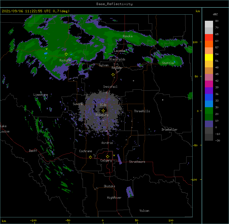
Task: Click the Base_Reflectivity title
Action: tap(114, 4)
